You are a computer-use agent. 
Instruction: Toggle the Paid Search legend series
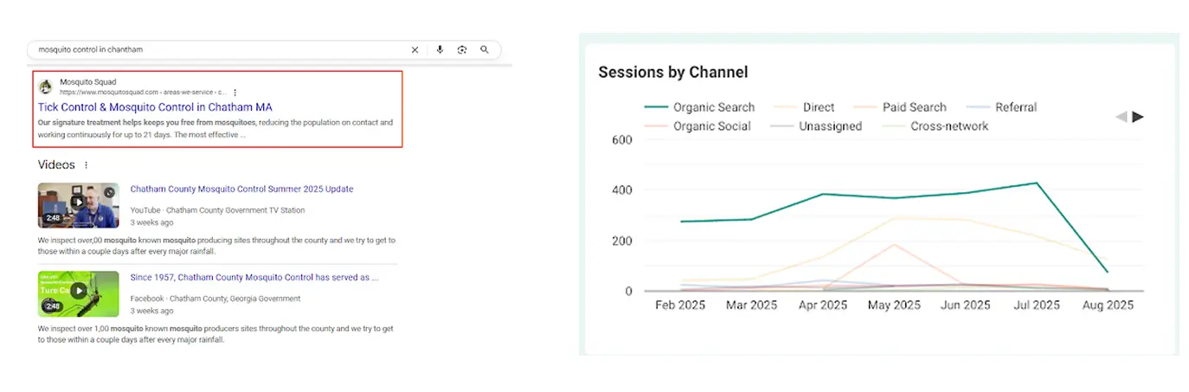click(899, 107)
